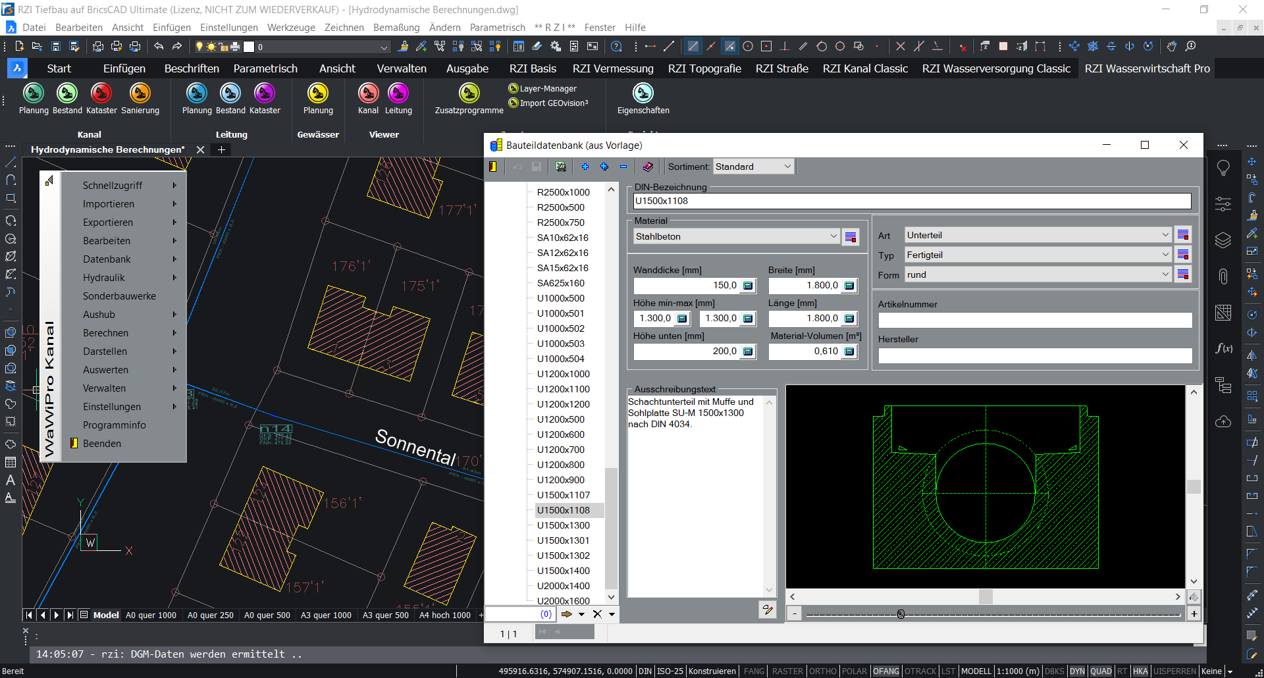Open the Help question mark icon
The width and height of the screenshot is (1264, 678).
pyautogui.click(x=616, y=46)
